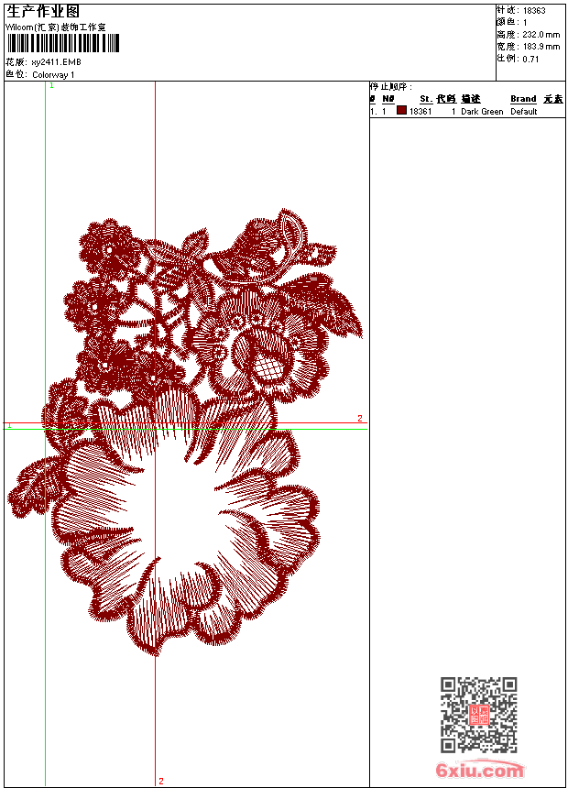
Task: Click the barcode under the worksheet title
Action: [x=62, y=43]
